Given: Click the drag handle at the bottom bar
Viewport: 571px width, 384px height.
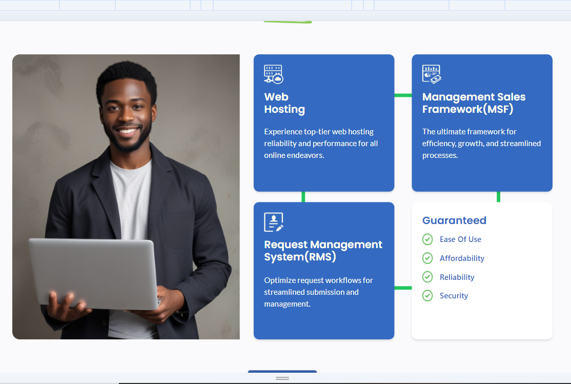Looking at the screenshot, I should point(282,378).
